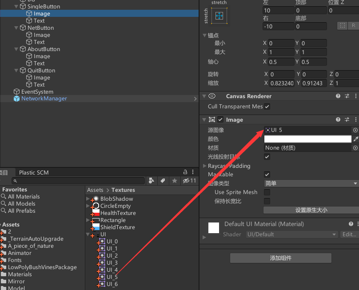This screenshot has height=290, width=359.
Task: Open the object picker for 源图像 field
Action: (x=355, y=130)
